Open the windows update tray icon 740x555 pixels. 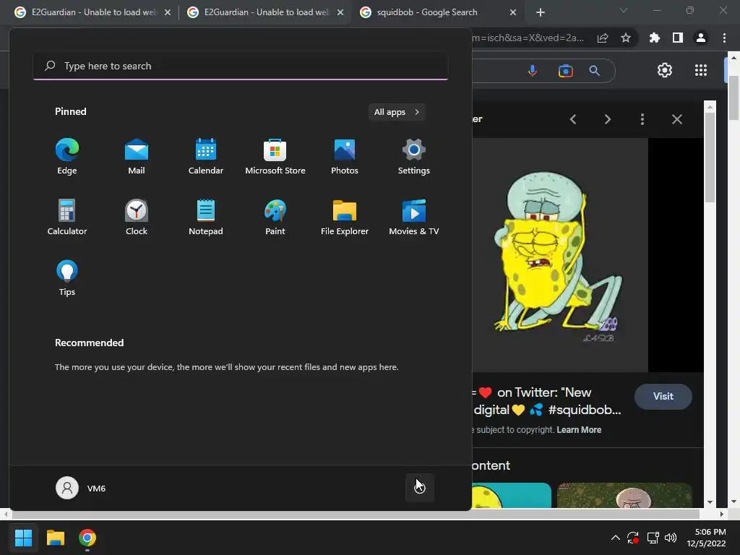tap(633, 538)
